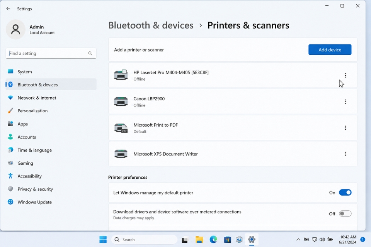This screenshot has width=371, height=247.
Task: Click the System monitor icon in sidebar
Action: coord(10,71)
